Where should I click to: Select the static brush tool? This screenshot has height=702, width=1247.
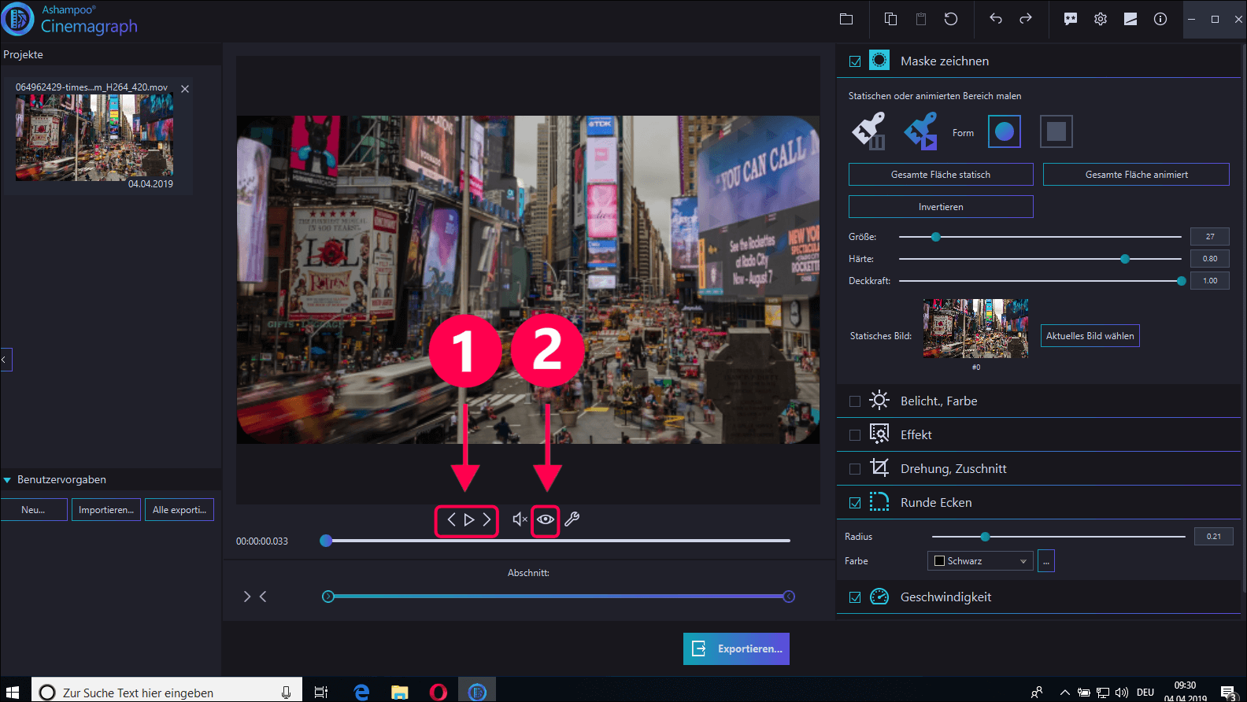click(869, 131)
